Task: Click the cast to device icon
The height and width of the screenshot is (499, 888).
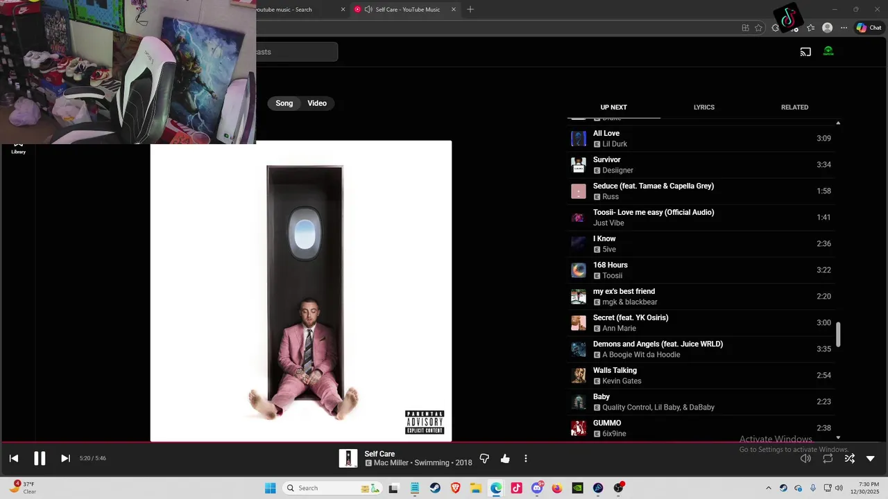Action: (x=805, y=51)
